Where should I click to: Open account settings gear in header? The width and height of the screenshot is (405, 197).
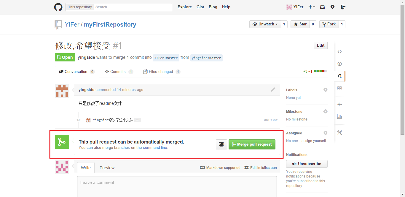click(332, 7)
